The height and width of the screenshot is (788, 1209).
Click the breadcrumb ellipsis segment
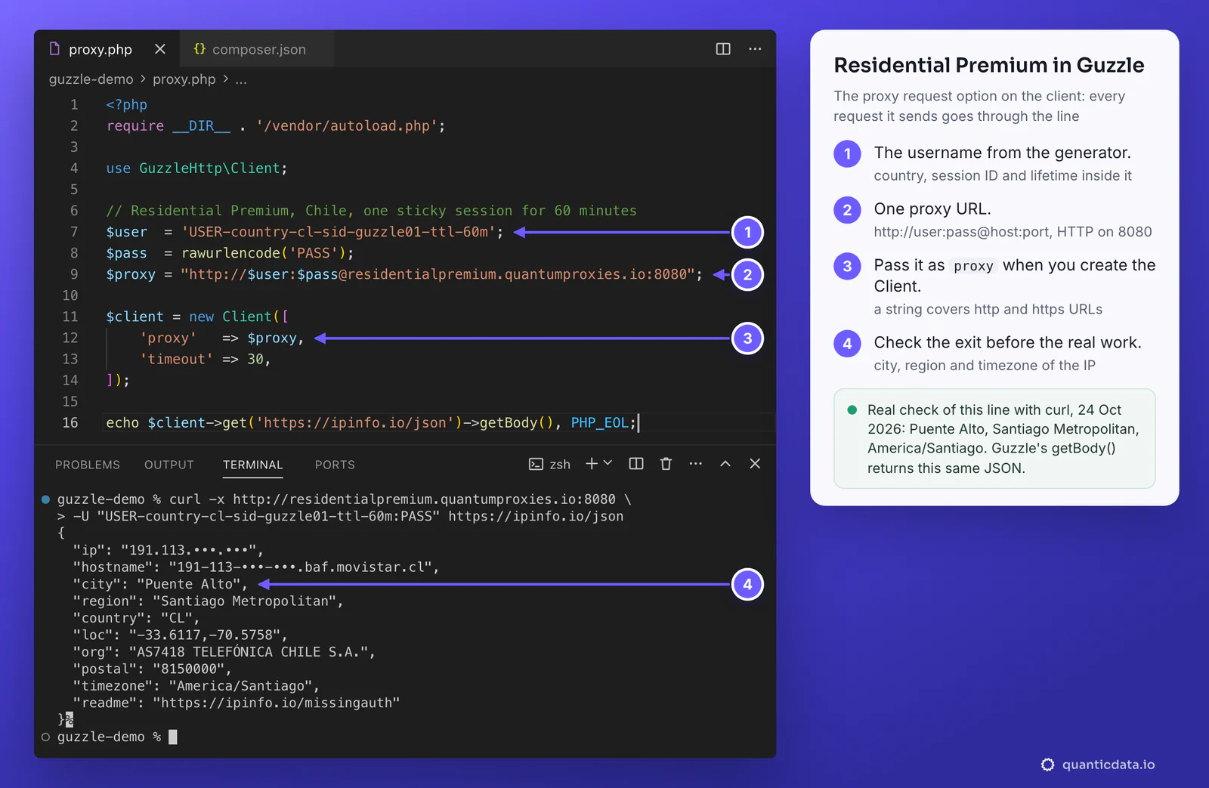pyautogui.click(x=241, y=79)
